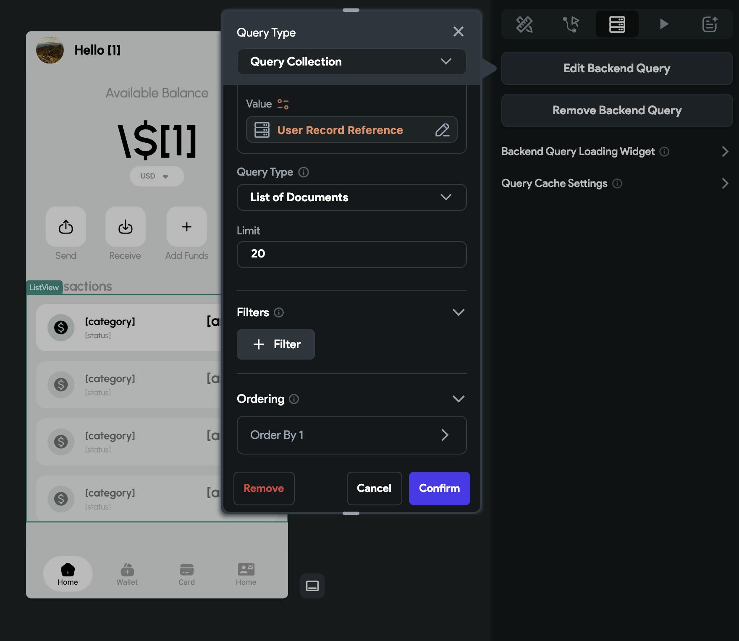Click the profile avatar photo

[x=50, y=50]
